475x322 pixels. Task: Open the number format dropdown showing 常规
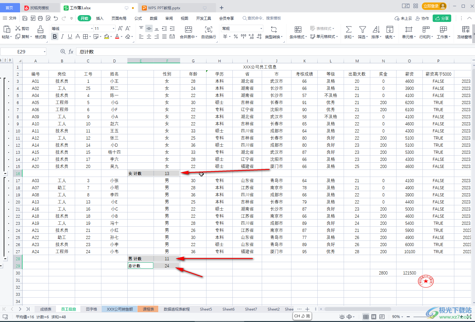[x=242, y=28]
